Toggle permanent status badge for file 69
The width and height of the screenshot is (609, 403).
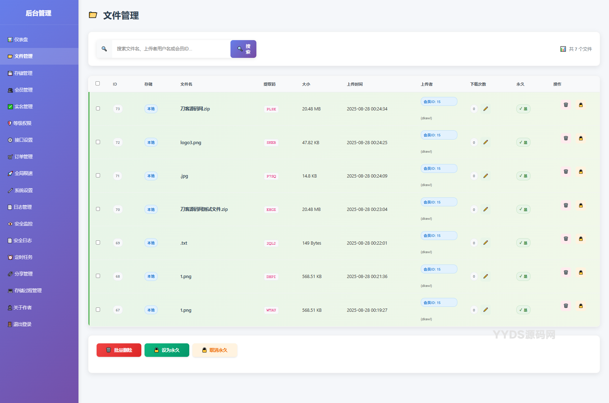pos(523,243)
